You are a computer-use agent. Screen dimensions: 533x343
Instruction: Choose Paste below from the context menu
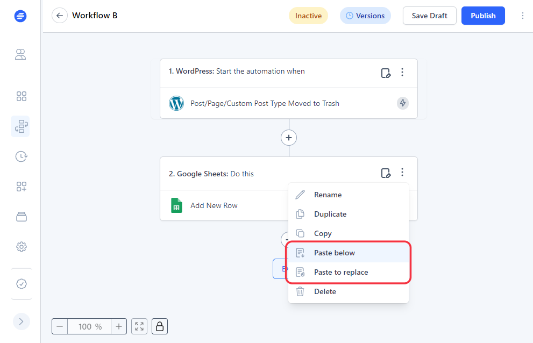click(x=334, y=253)
